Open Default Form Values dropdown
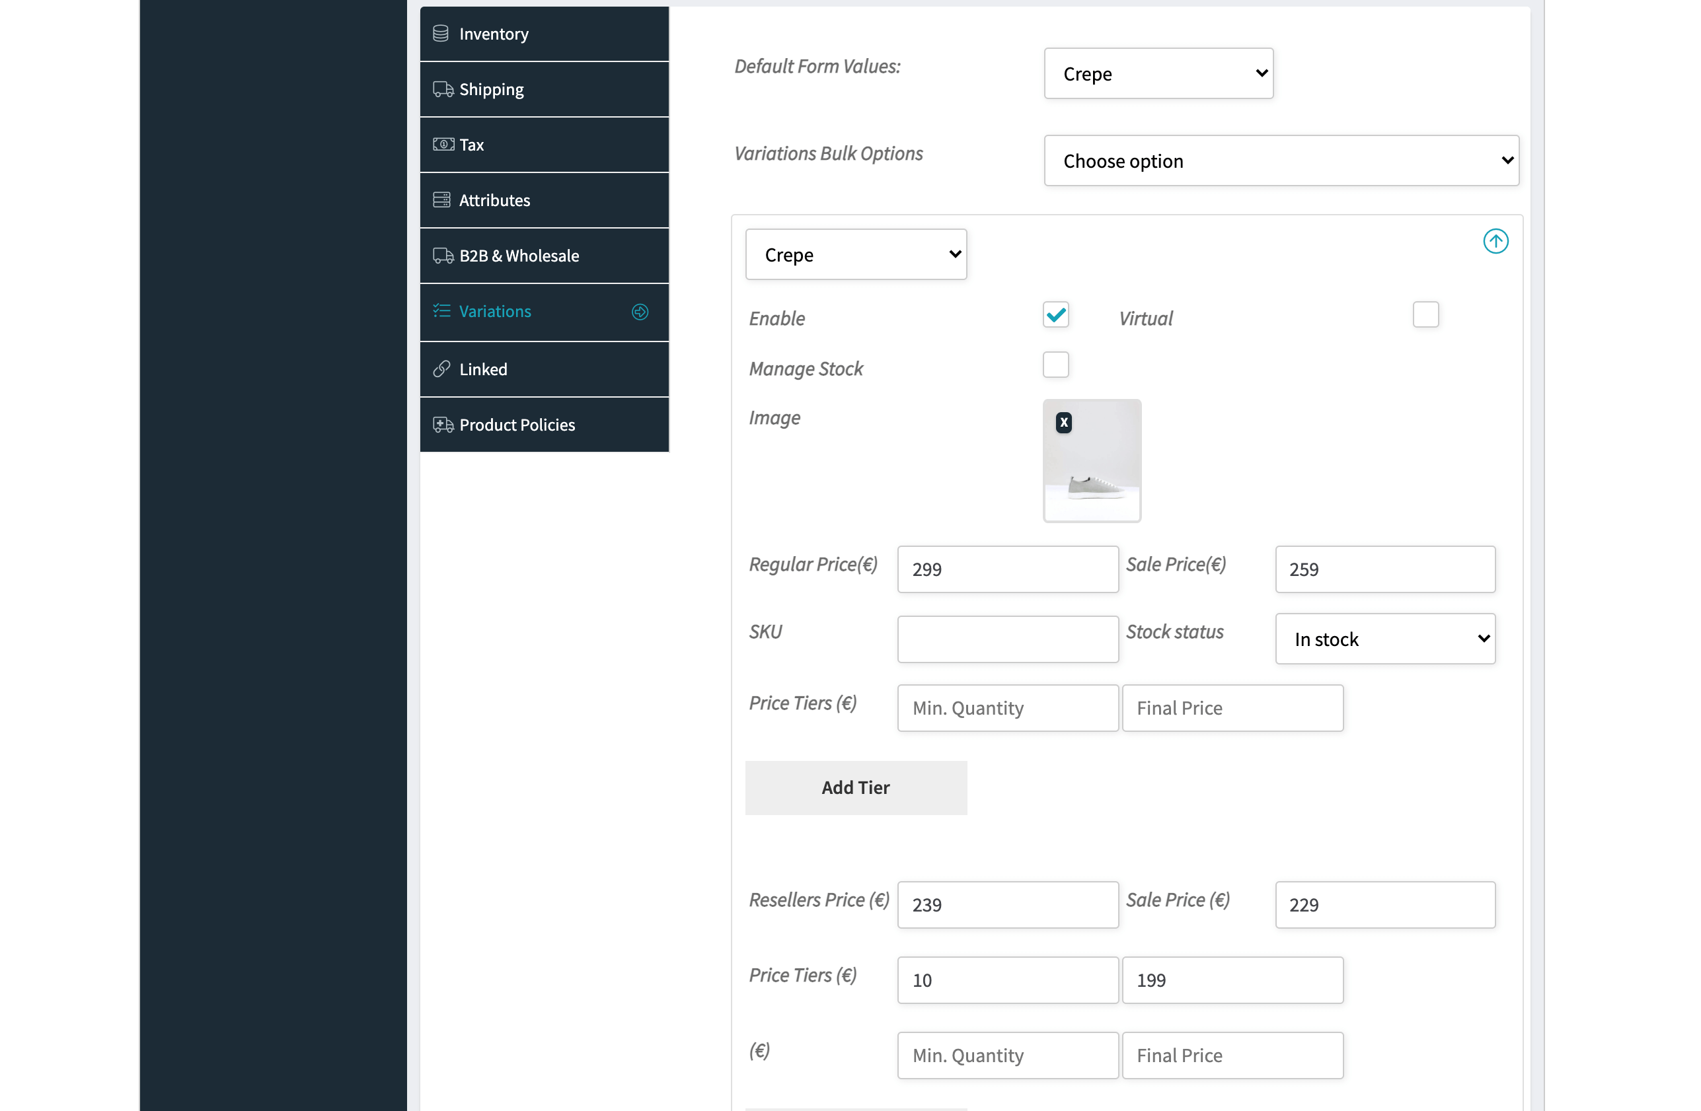 1158,73
